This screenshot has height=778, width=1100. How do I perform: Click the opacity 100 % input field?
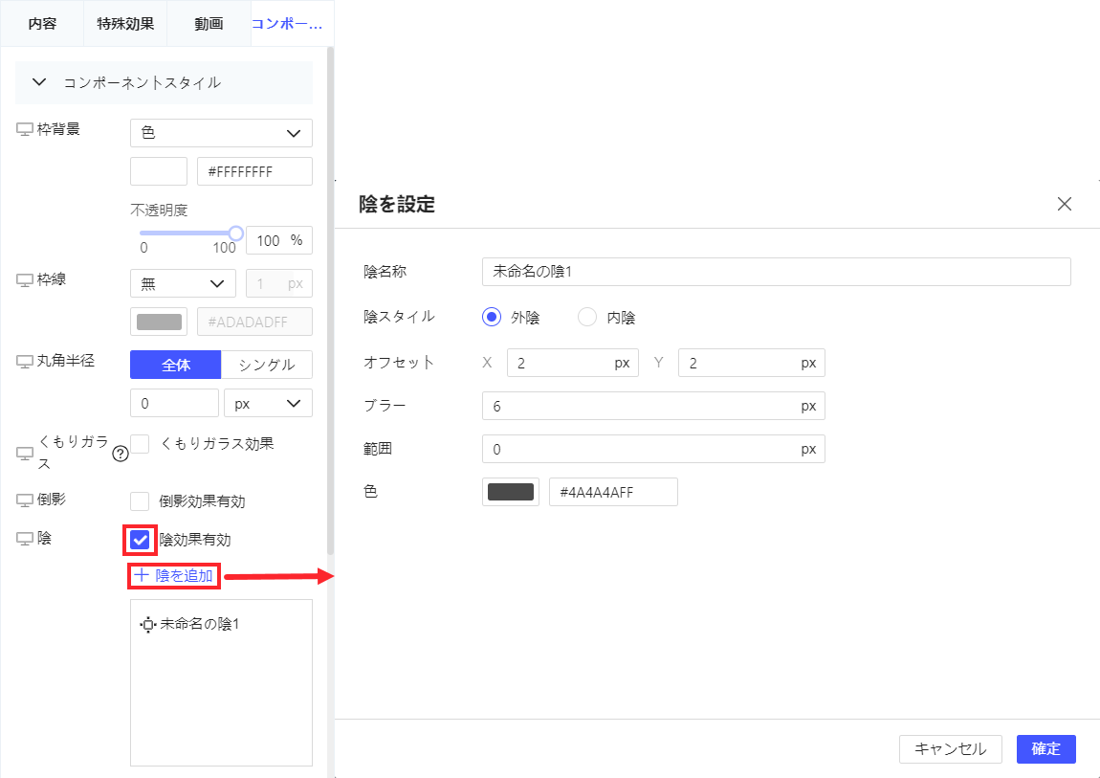(279, 240)
